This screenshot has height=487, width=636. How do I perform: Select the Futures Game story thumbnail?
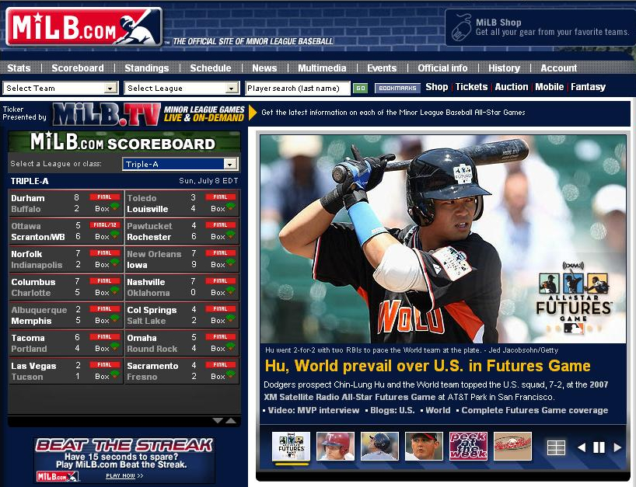point(292,446)
